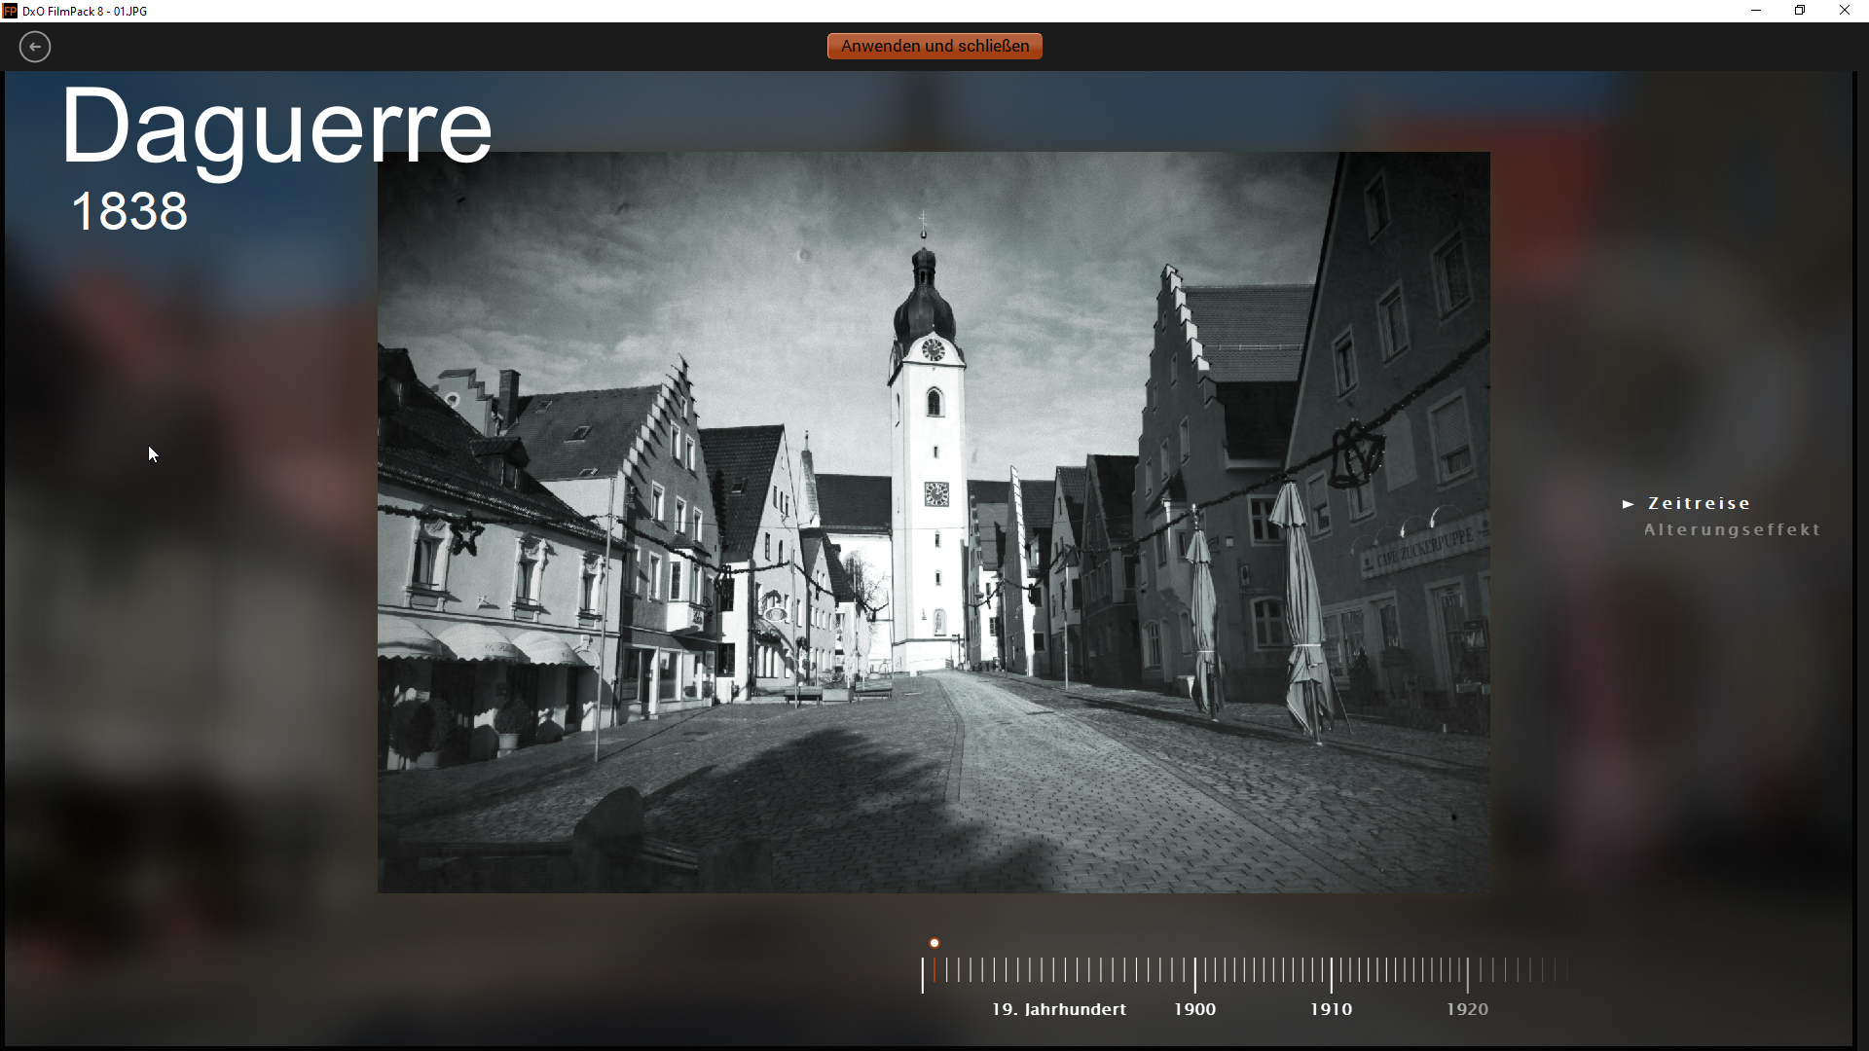Click the back arrow circle icon

(35, 47)
